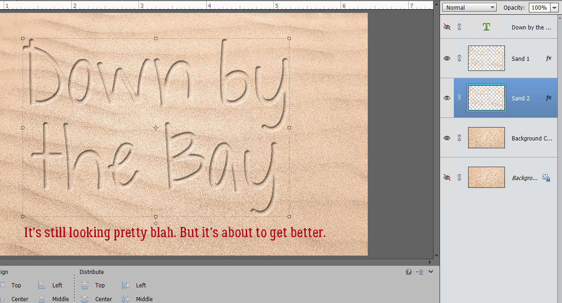Screen dimensions: 562x303
Task: Click Top in the Align group
Action: coord(10,286)
